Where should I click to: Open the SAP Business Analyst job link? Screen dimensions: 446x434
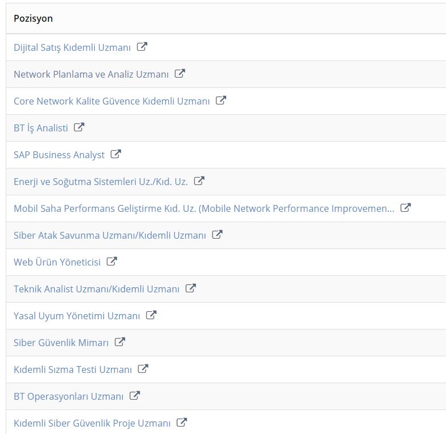tap(59, 155)
